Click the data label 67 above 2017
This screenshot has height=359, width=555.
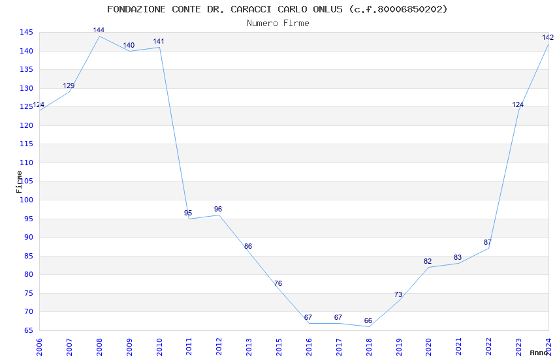[x=338, y=317]
